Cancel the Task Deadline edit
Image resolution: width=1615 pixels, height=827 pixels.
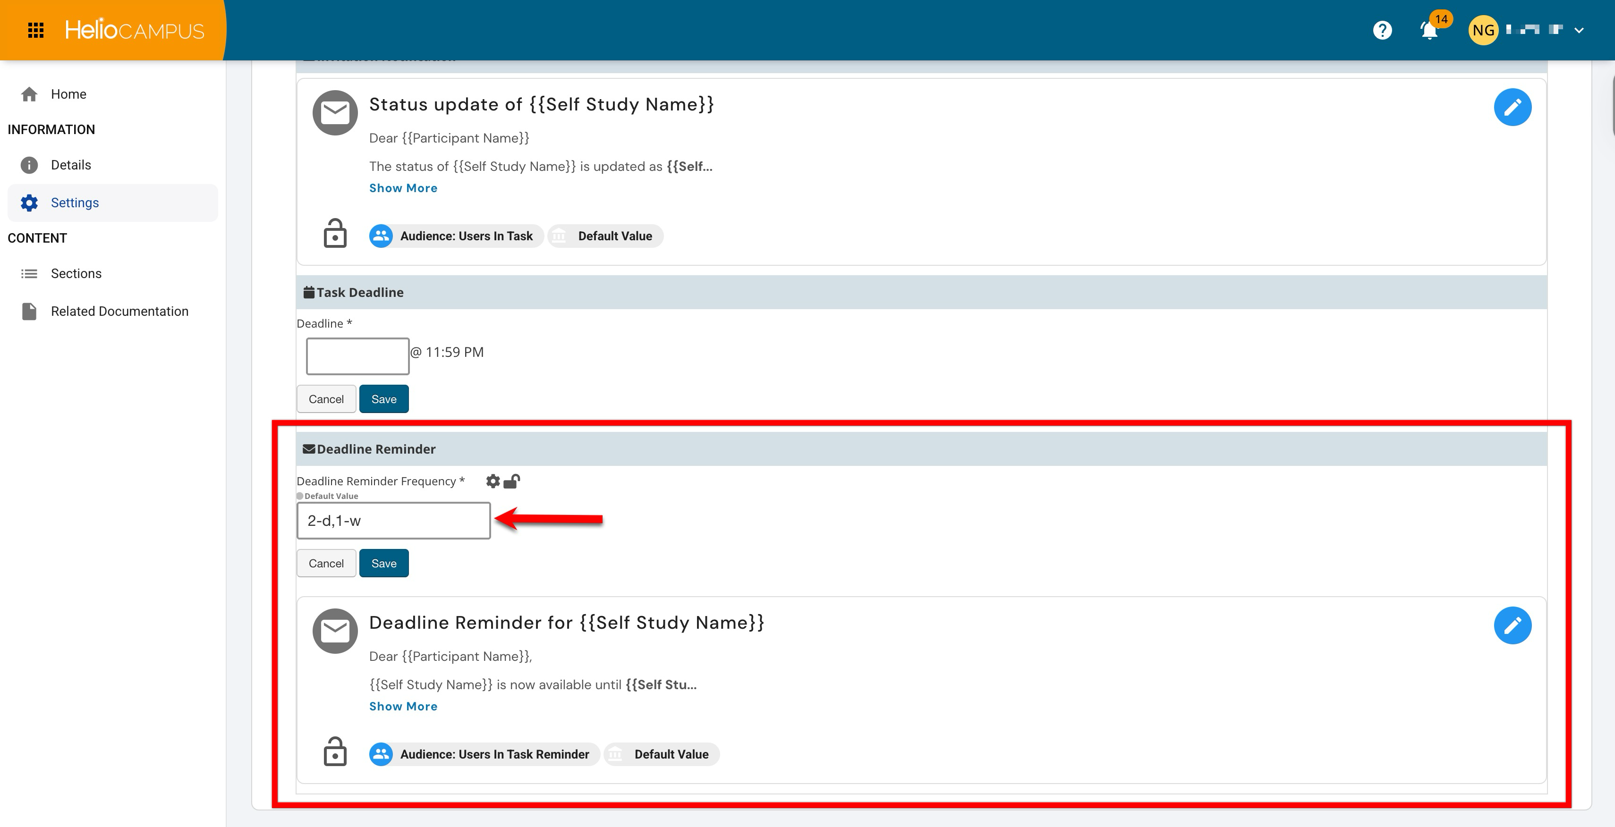pyautogui.click(x=326, y=399)
